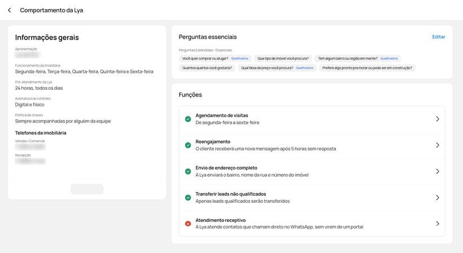Select chip 'Prefere algo pronto pra morar...'
Screen dimensions: 463x253
tap(367, 68)
